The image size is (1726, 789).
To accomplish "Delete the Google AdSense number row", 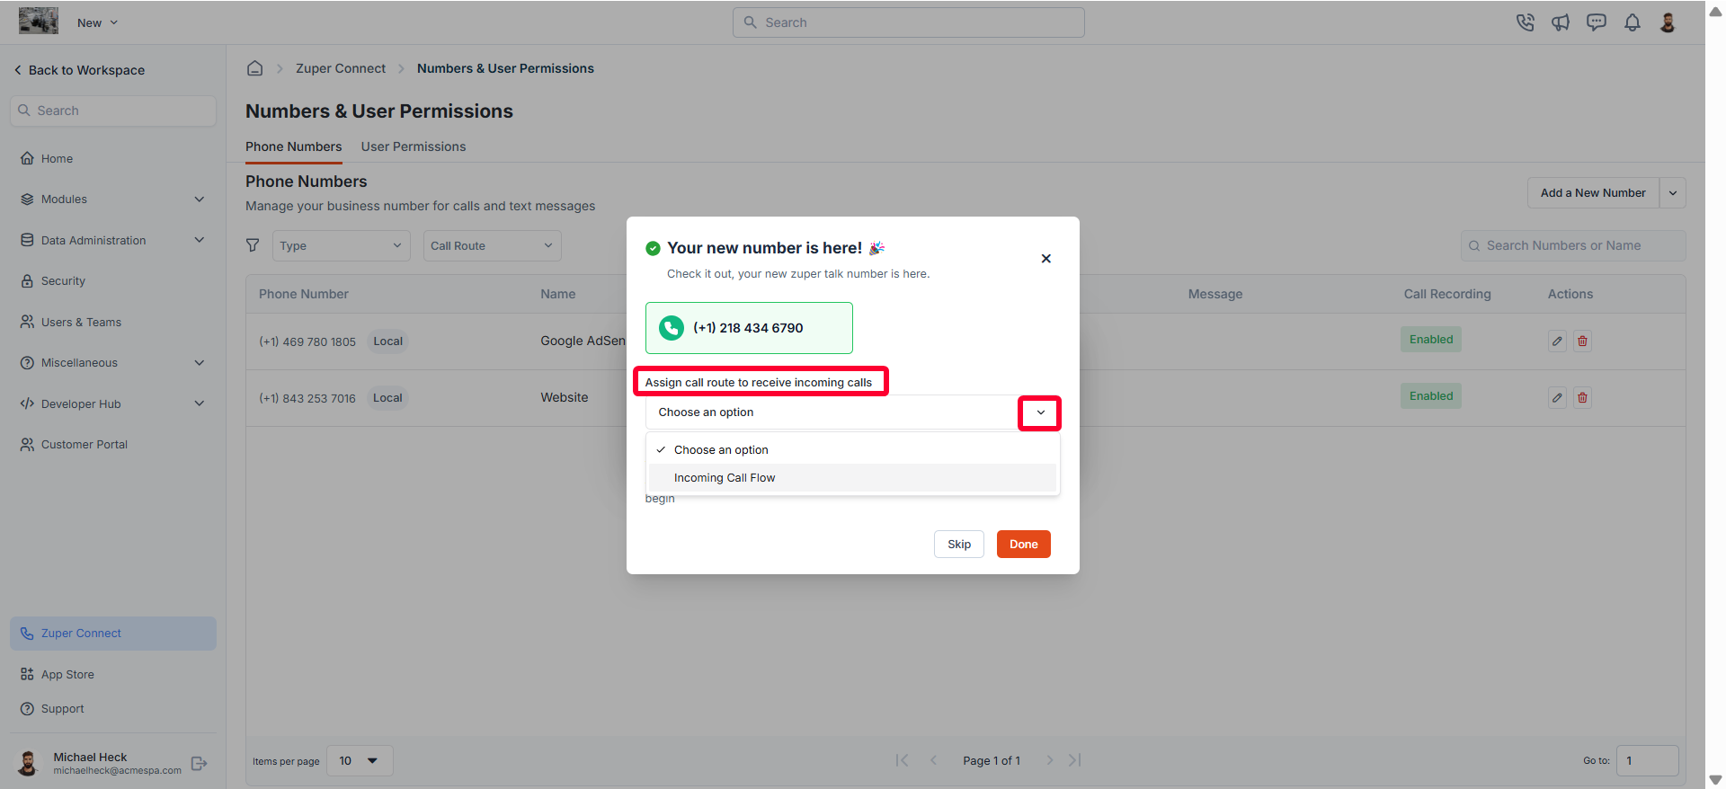I will 1582,341.
